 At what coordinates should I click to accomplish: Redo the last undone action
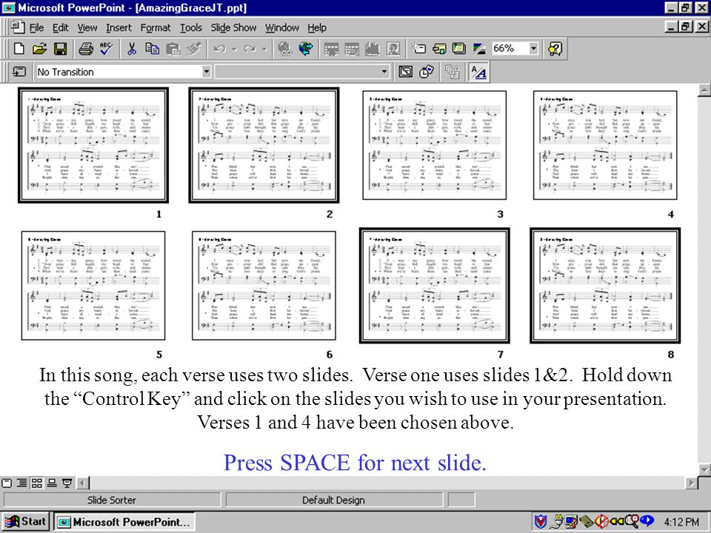(250, 49)
